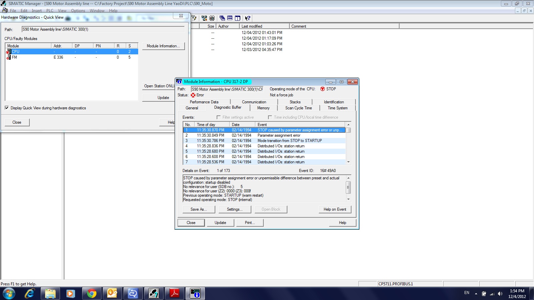The width and height of the screenshot is (534, 300).
Task: Click the power plug tray icon
Action: [x=484, y=294]
